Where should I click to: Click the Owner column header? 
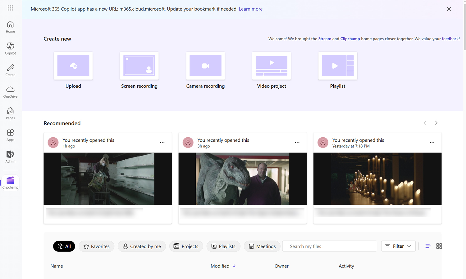point(281,266)
